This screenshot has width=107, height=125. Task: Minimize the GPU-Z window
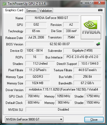(84, 3)
